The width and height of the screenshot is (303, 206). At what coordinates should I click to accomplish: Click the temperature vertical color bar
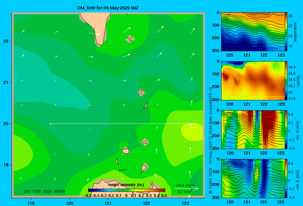coord(286,32)
